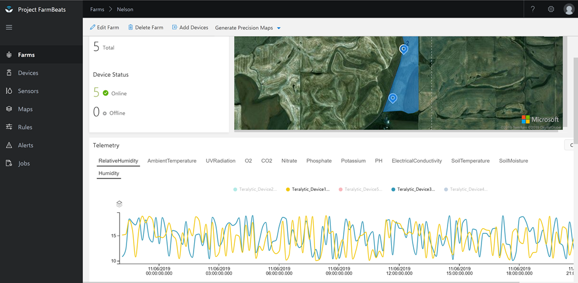Click the lower device pin on map
Image resolution: width=578 pixels, height=283 pixels.
[393, 98]
